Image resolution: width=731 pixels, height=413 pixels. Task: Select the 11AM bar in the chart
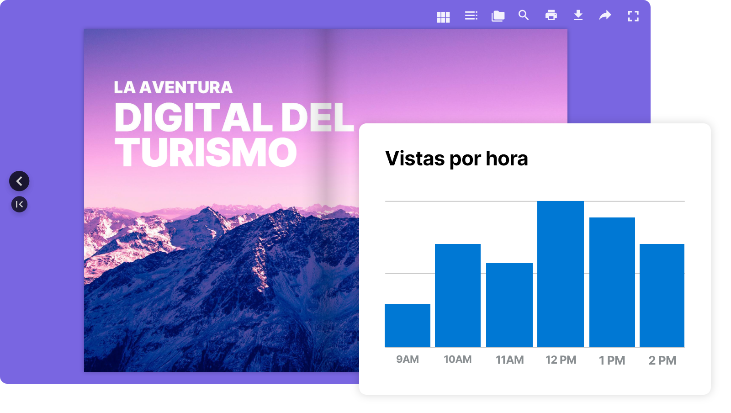coord(509,306)
